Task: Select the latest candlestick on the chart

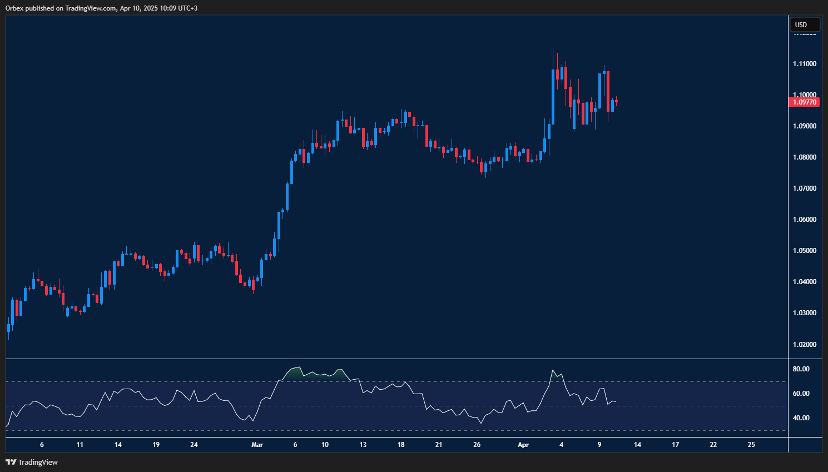Action: click(617, 102)
